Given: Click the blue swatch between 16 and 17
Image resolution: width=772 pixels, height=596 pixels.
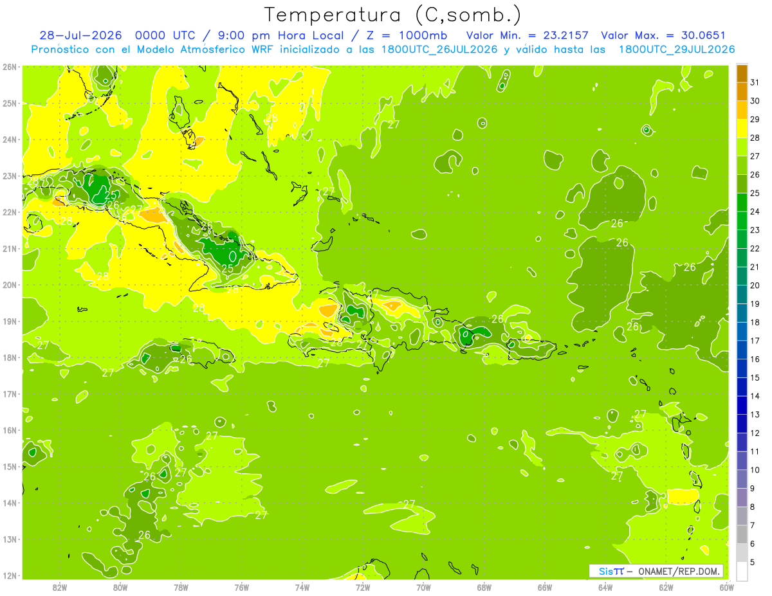Looking at the screenshot, I should point(742,350).
